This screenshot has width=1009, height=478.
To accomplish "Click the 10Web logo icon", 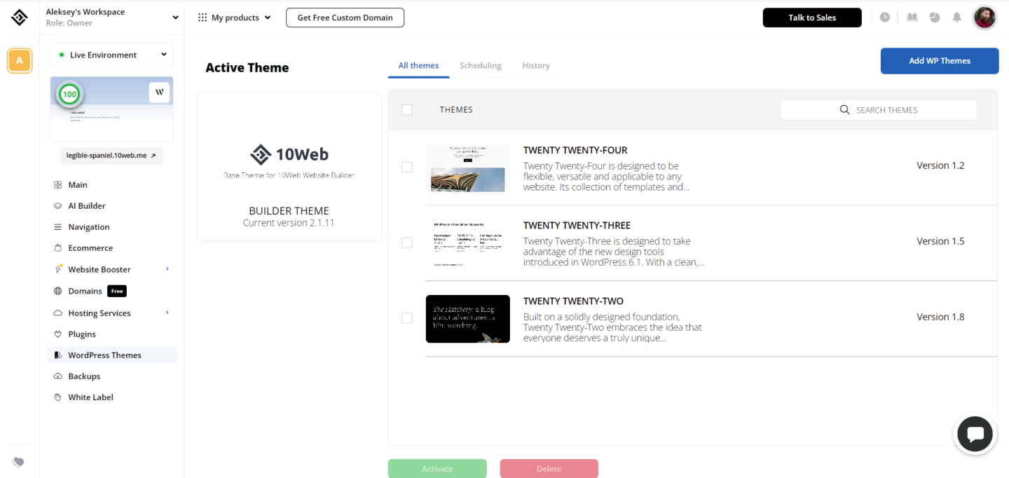I will tap(20, 18).
